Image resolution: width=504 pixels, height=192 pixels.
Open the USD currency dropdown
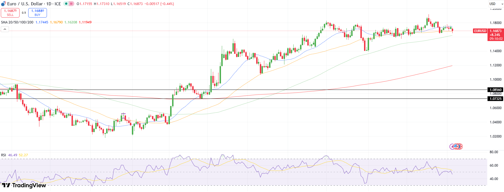click(496, 4)
